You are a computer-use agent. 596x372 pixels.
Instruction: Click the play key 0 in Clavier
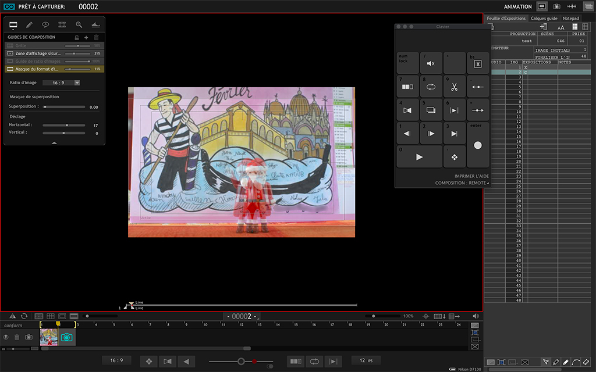tap(419, 157)
